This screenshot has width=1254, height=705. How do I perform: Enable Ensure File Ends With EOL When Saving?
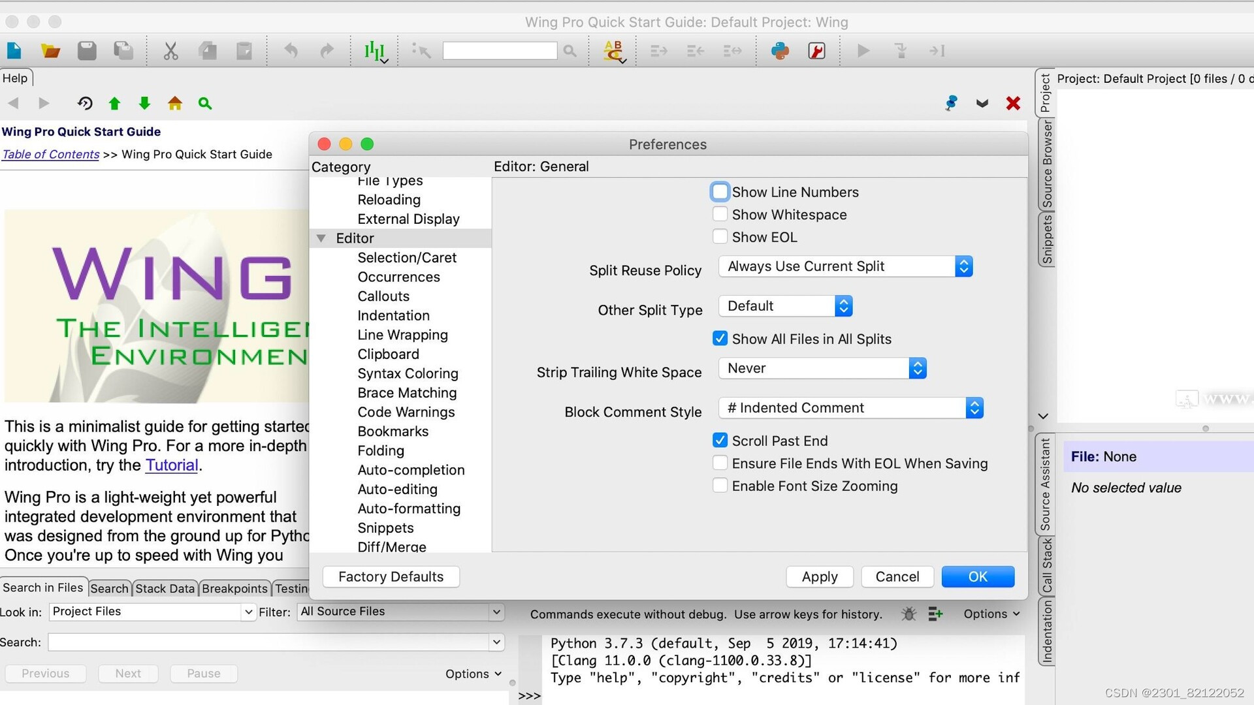pyautogui.click(x=720, y=463)
